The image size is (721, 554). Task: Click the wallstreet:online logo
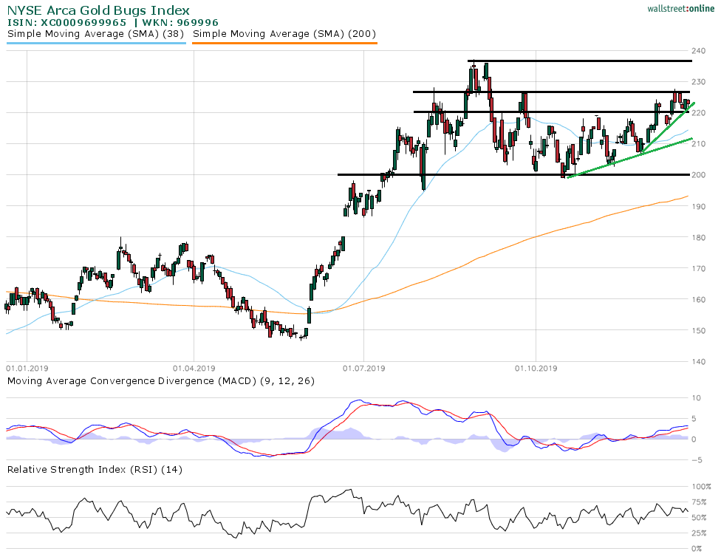(680, 8)
